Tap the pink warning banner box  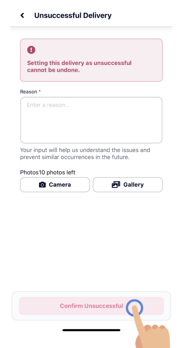pyautogui.click(x=91, y=60)
